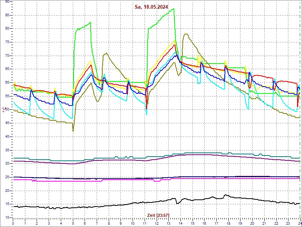Select the 65 value on the temperature axis
302x227 pixels.
click(x=7, y=69)
